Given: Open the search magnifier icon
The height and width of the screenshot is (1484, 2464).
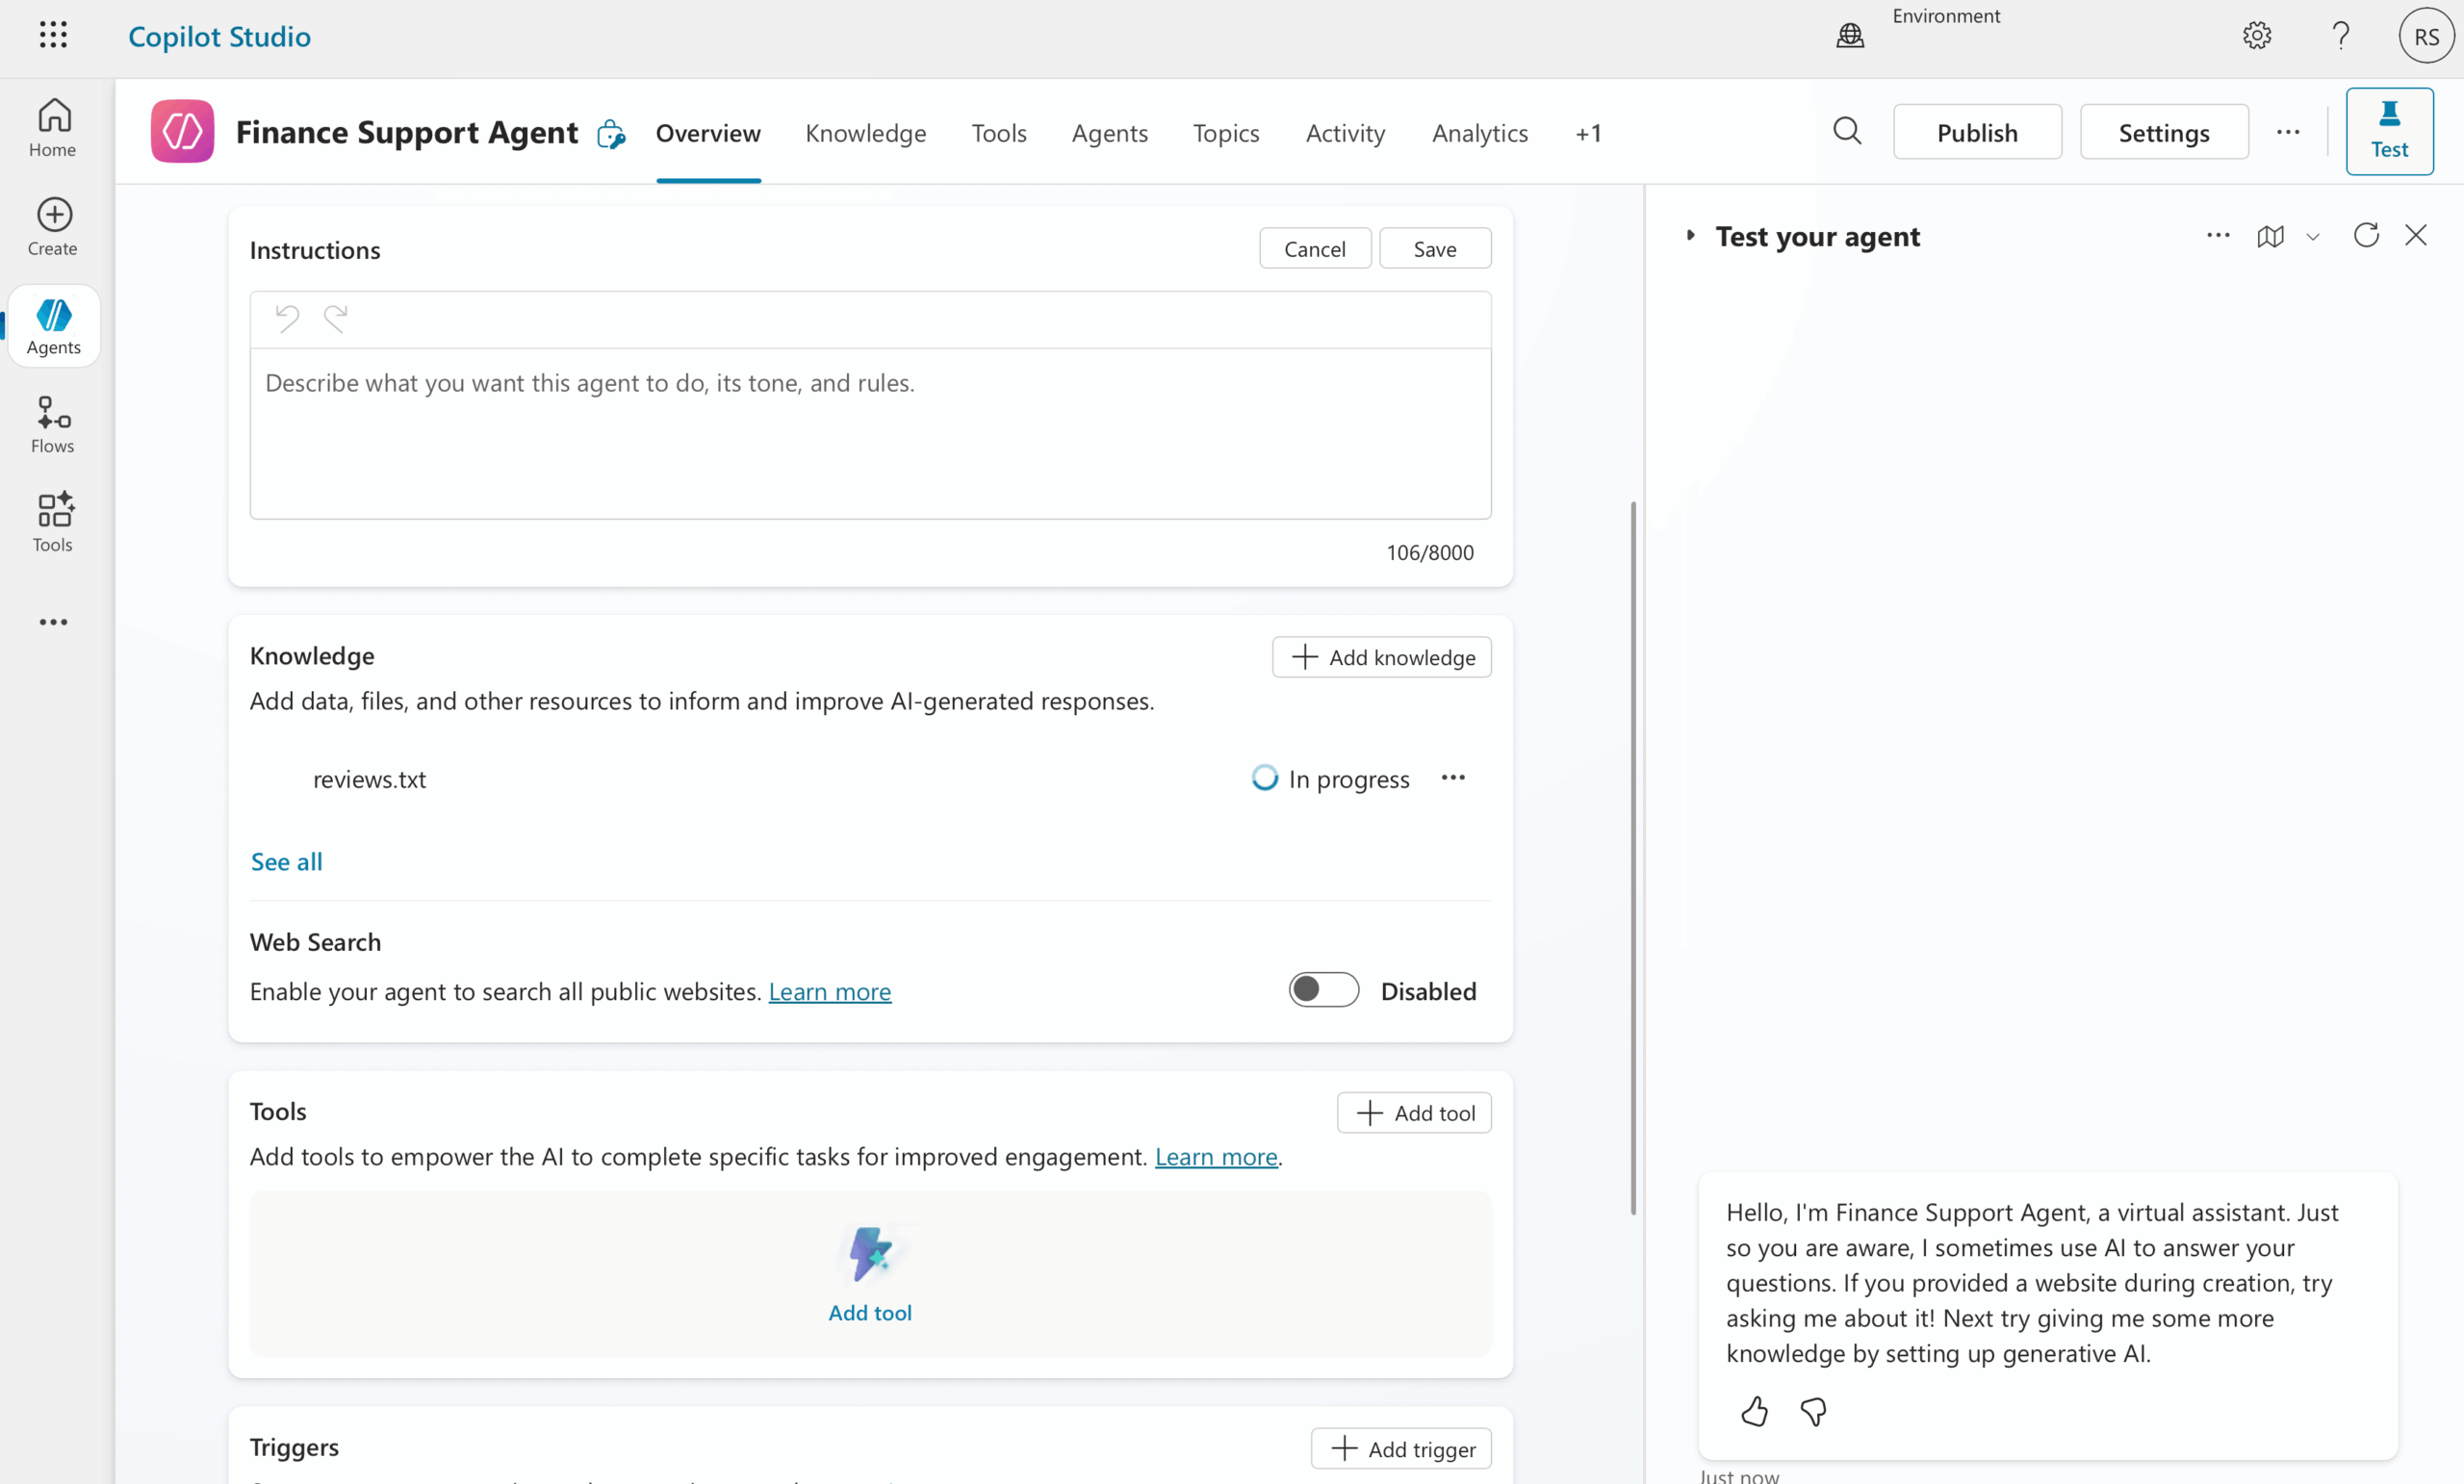Looking at the screenshot, I should click(1847, 132).
